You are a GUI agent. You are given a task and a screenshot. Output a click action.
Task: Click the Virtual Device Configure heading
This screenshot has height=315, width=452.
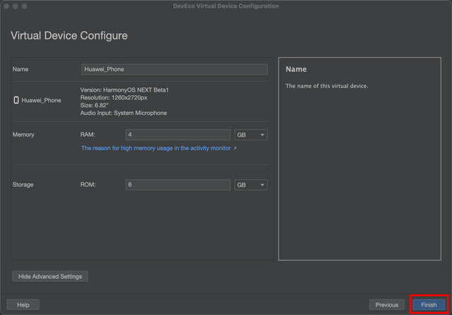click(x=69, y=36)
